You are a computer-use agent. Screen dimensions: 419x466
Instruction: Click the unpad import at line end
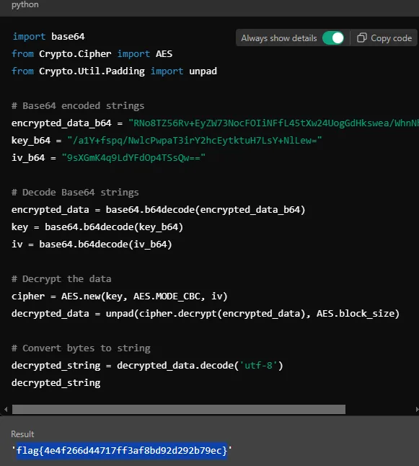203,71
